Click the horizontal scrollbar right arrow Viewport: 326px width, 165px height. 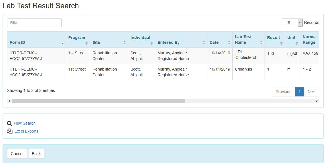317,101
